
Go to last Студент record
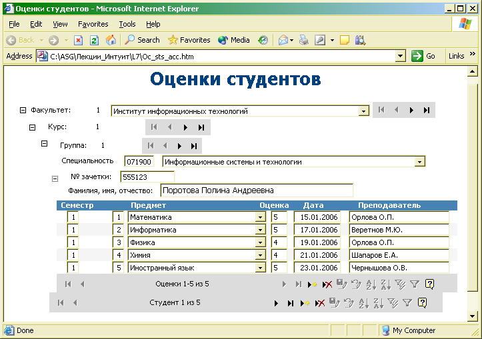pos(291,304)
